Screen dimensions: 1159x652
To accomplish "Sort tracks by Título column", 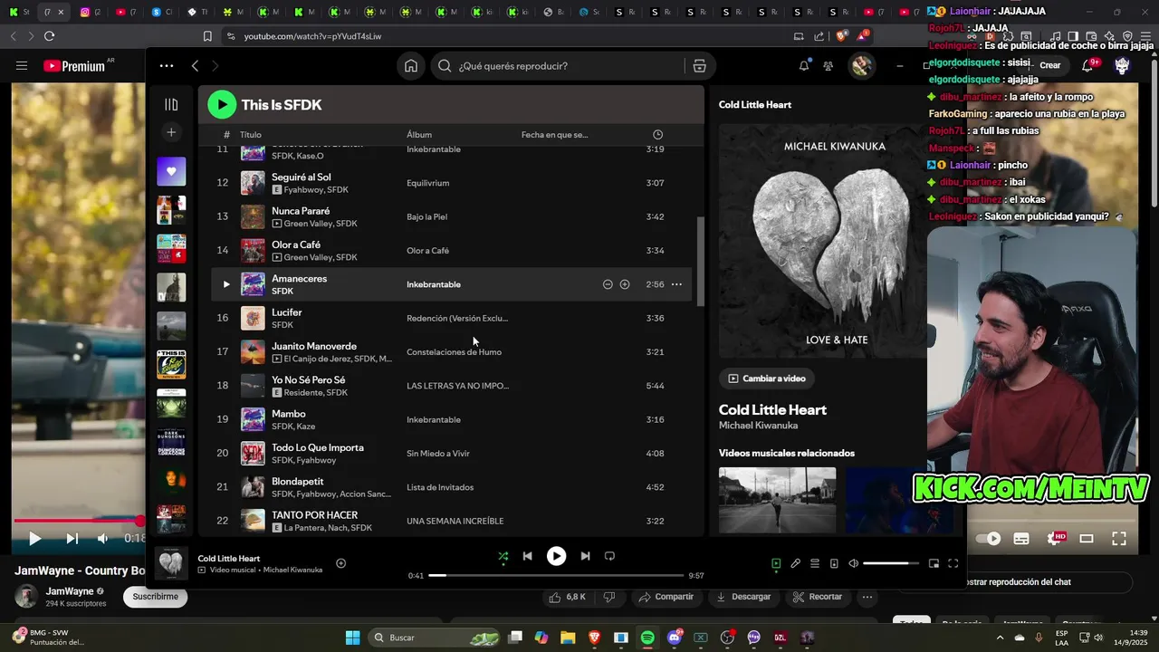I will point(250,135).
